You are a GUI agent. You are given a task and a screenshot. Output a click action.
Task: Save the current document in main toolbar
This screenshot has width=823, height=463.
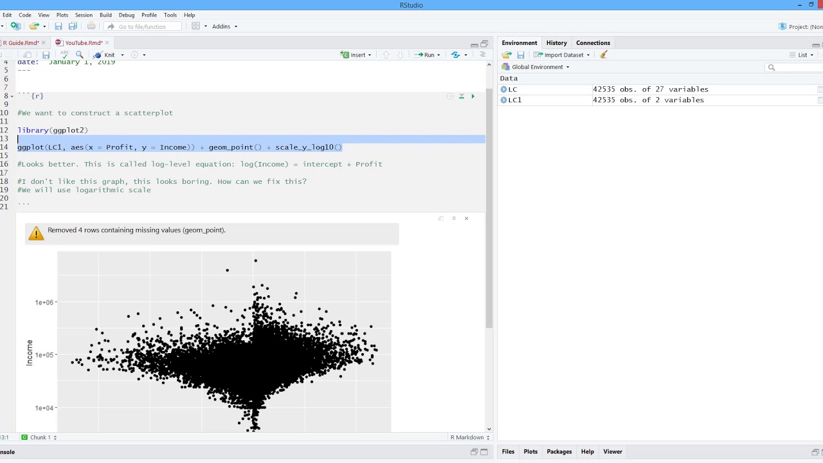[x=59, y=26]
